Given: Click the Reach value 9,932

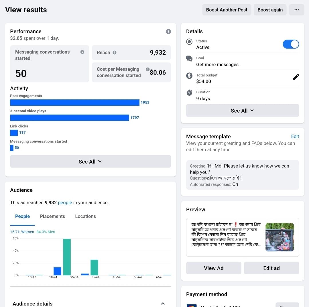Looking at the screenshot, I should tap(158, 53).
